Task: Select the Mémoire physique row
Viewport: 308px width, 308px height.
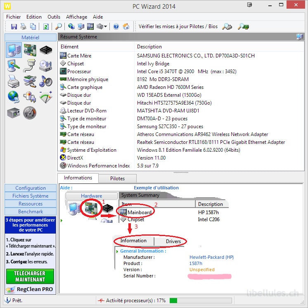Action: pos(181,79)
